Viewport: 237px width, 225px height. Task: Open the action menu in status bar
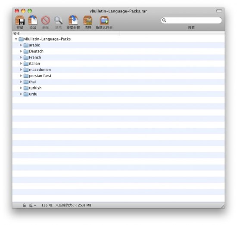32,205
